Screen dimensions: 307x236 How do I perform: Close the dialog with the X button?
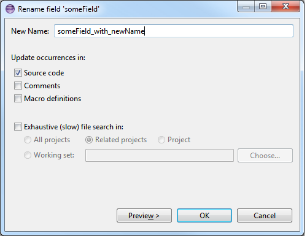(286, 7)
